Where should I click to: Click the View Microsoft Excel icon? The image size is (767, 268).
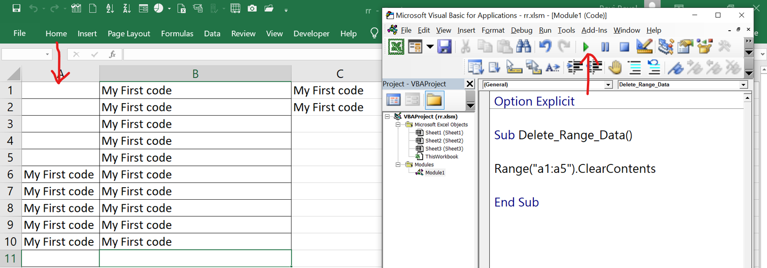396,46
